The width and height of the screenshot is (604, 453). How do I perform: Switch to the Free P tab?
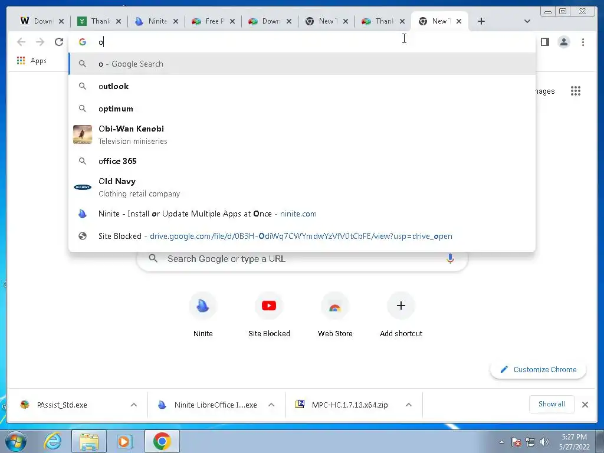click(208, 21)
